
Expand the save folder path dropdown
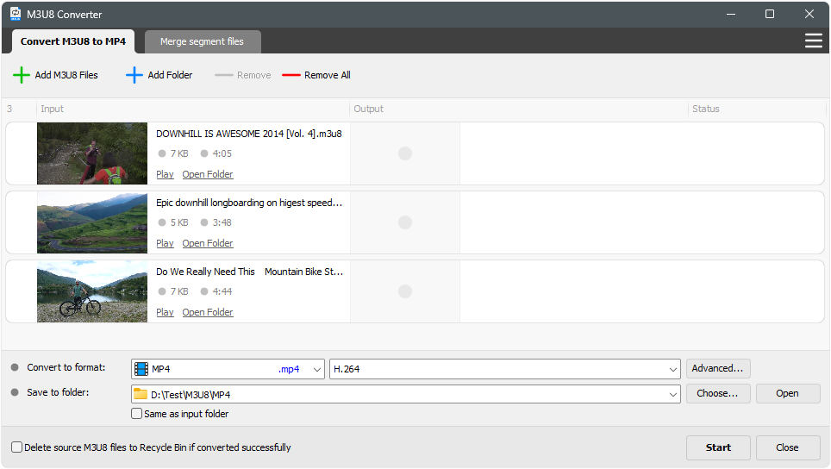[x=672, y=394]
